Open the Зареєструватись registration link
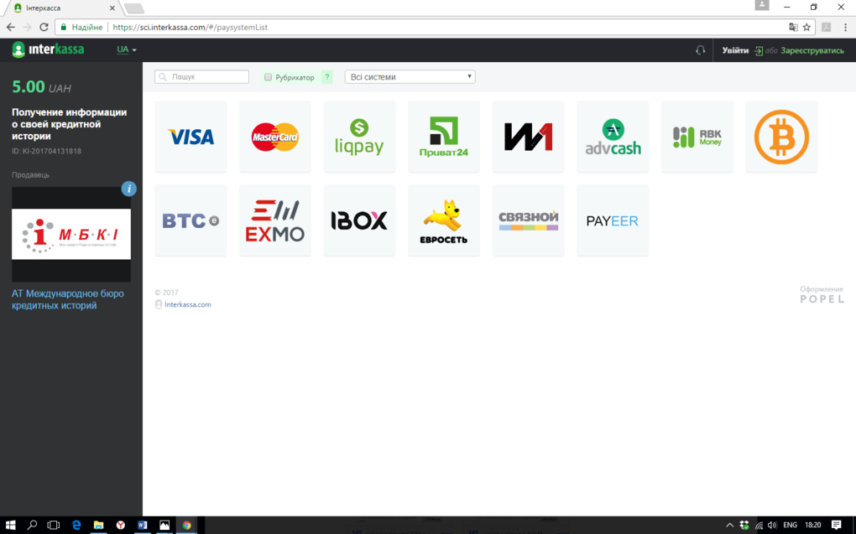 coord(812,50)
